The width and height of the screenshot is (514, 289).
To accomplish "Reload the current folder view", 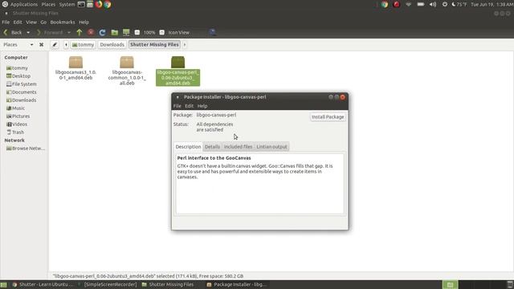I will click(x=102, y=32).
